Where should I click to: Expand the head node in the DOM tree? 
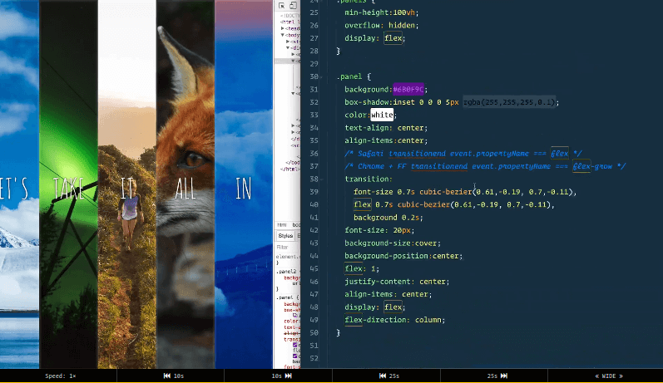pos(283,28)
